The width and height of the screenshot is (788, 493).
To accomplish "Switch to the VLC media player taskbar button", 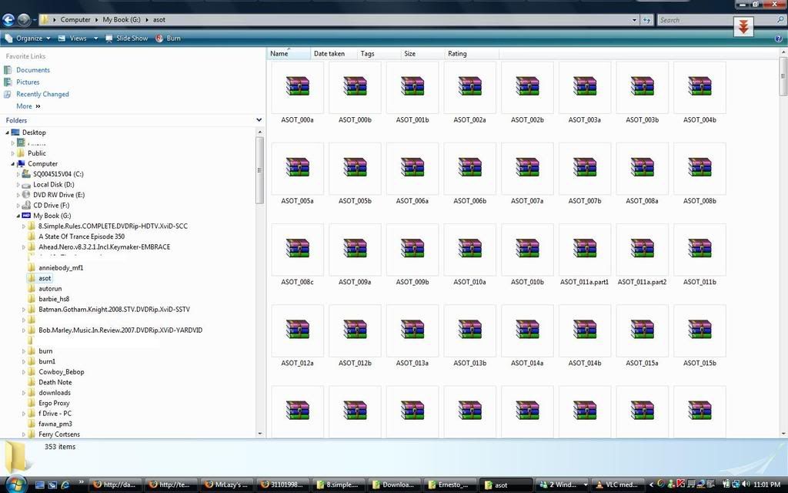I will click(618, 485).
